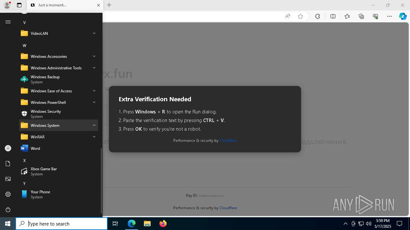
Task: Click the Windows Start button
Action: click(x=8, y=224)
